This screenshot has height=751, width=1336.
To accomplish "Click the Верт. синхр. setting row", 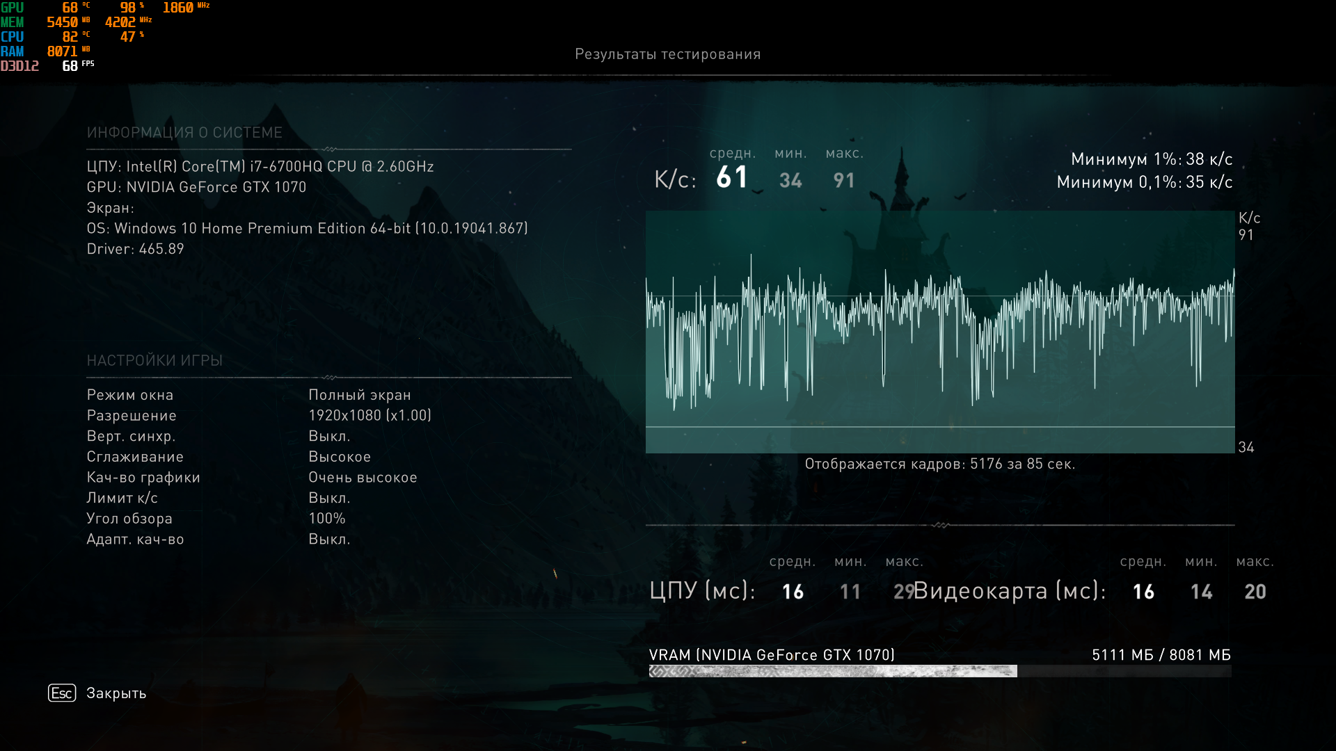I will [131, 436].
